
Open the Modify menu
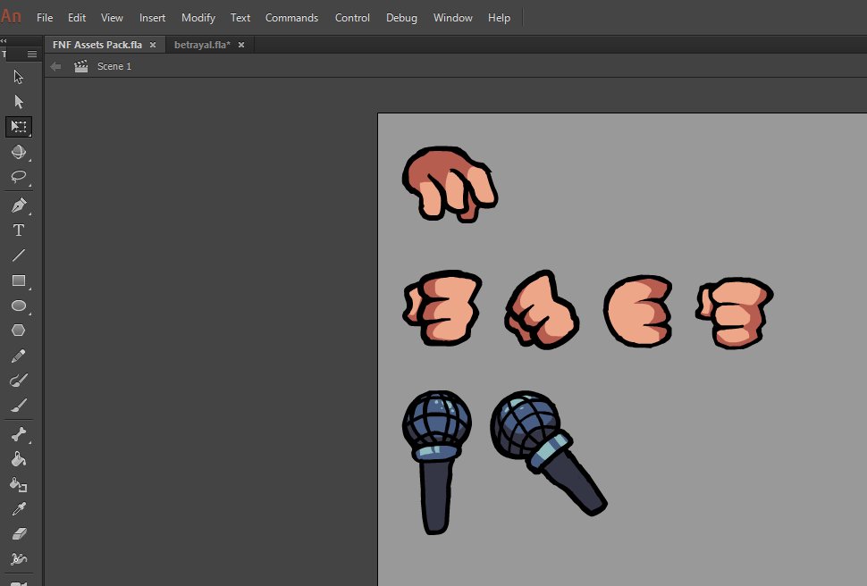click(x=198, y=17)
